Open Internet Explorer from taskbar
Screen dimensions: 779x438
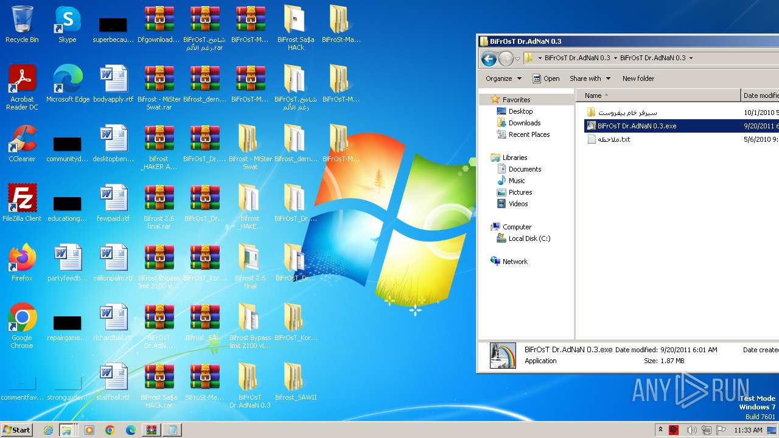click(x=48, y=430)
